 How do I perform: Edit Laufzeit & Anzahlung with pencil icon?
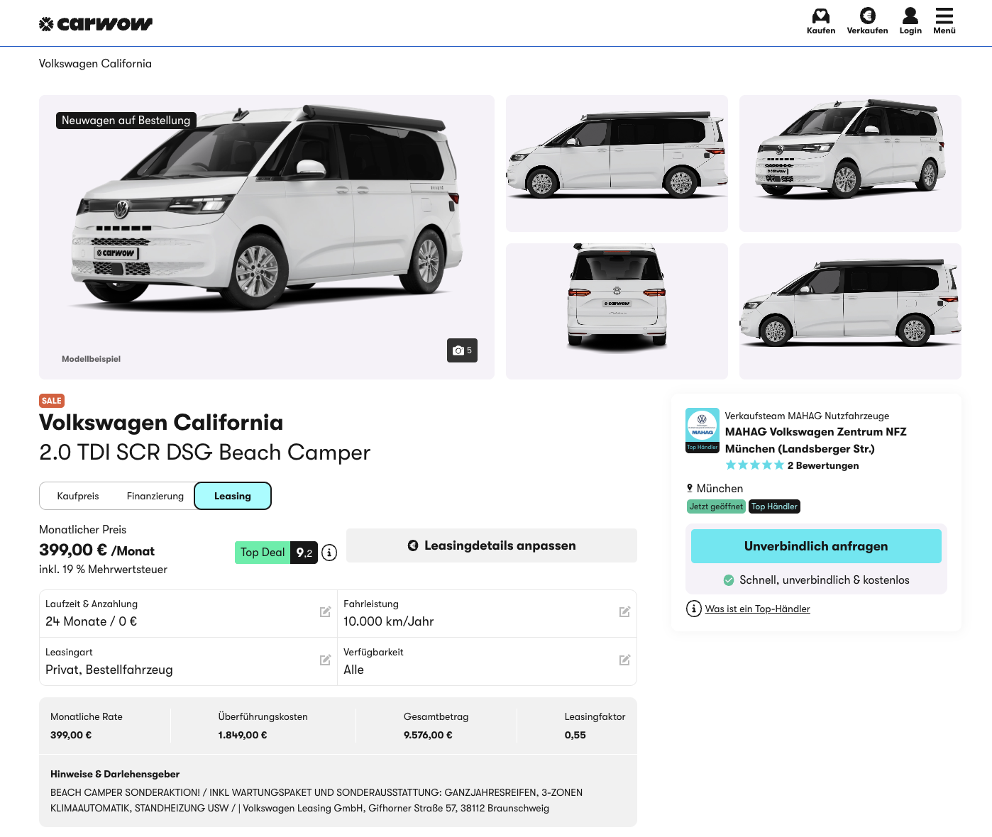pos(325,612)
